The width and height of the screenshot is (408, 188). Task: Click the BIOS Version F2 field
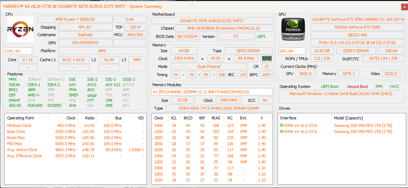pyautogui.click(x=236, y=36)
